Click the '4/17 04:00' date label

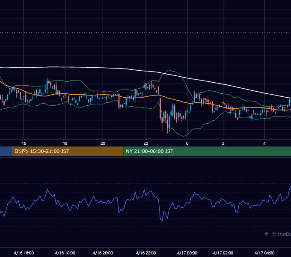click(264, 253)
